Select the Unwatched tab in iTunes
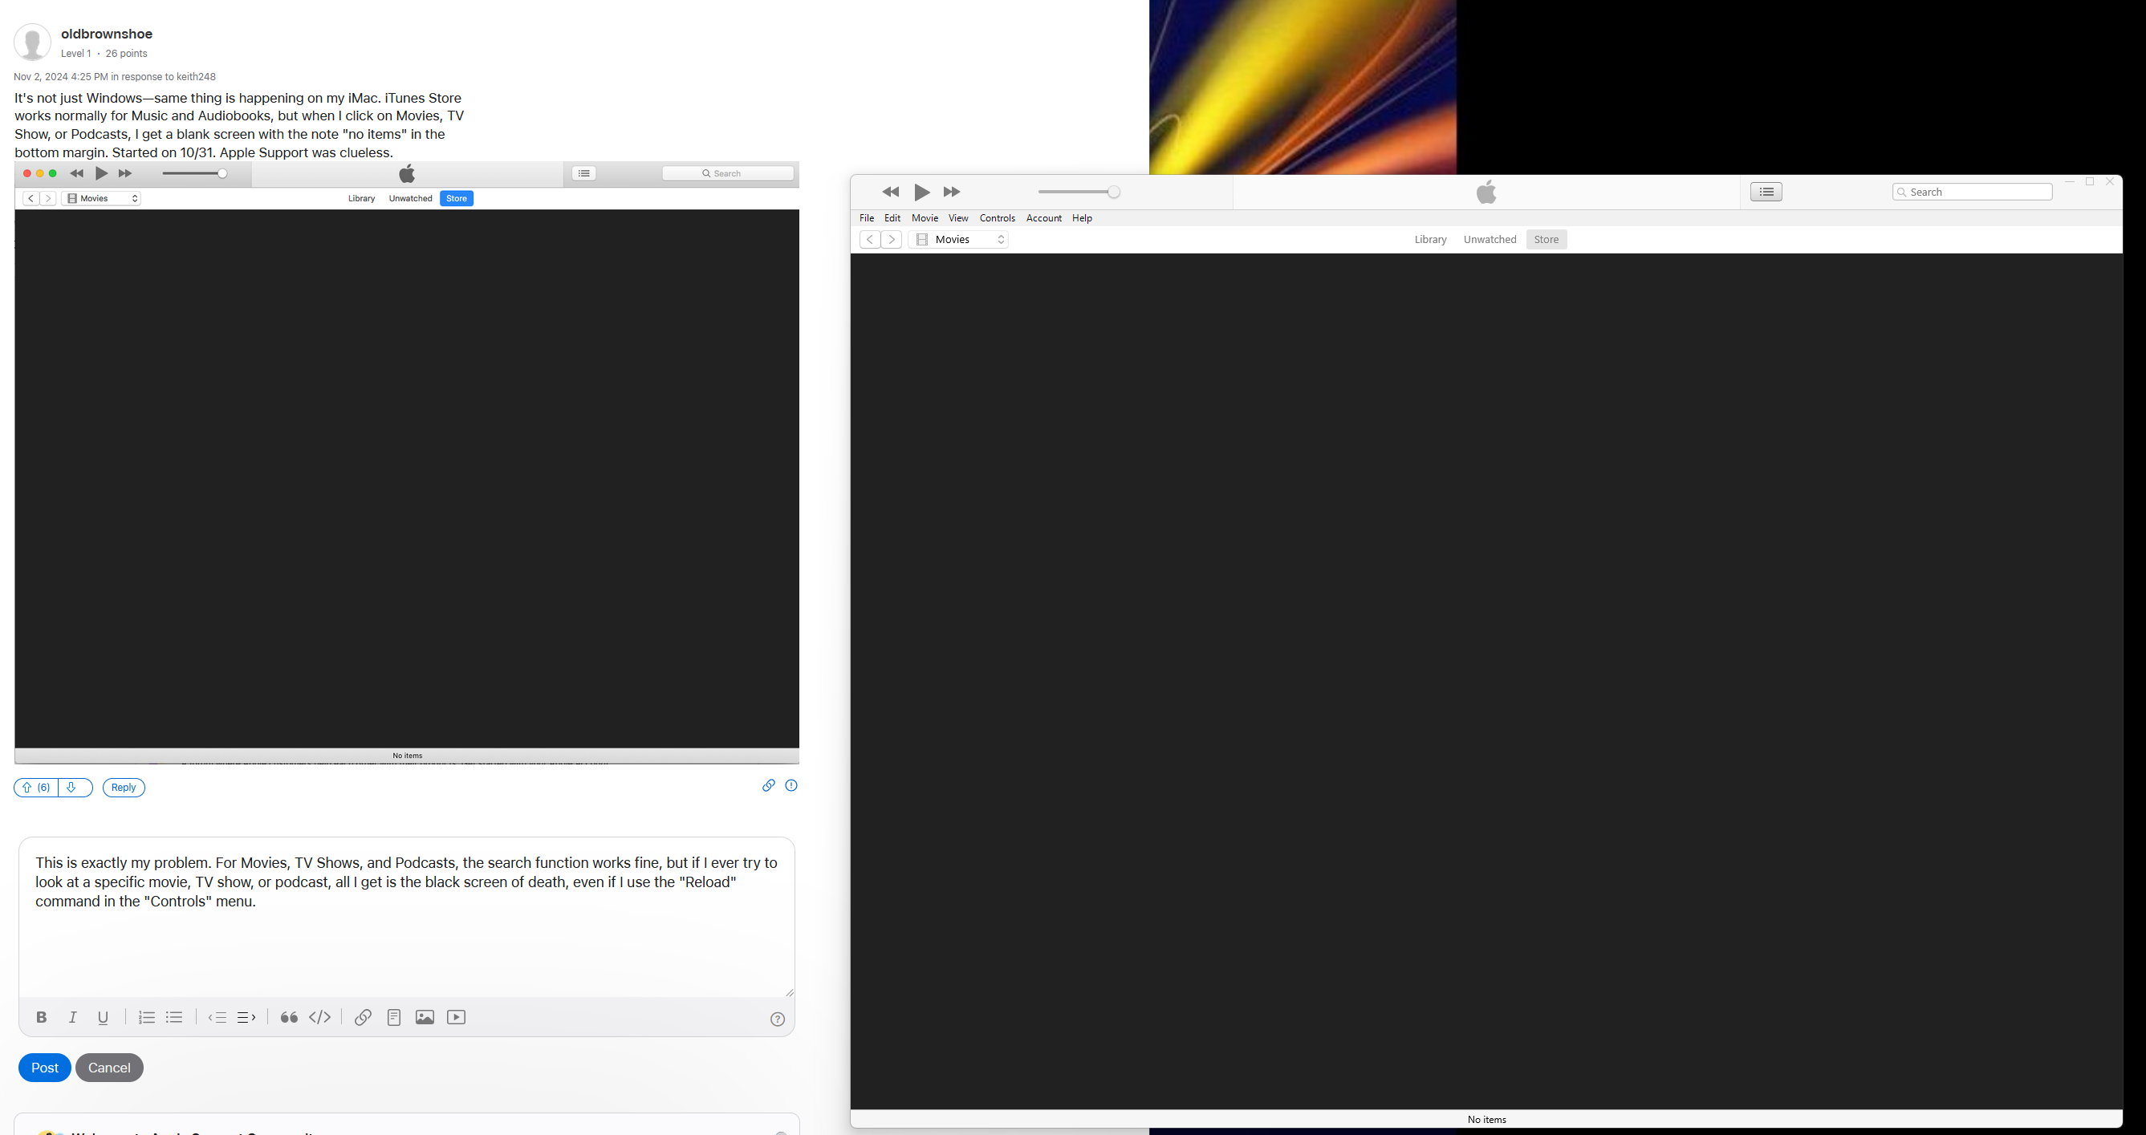The width and height of the screenshot is (2146, 1135). [x=1490, y=240]
